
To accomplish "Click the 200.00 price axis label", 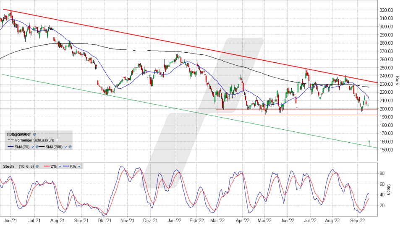I will tap(386, 109).
